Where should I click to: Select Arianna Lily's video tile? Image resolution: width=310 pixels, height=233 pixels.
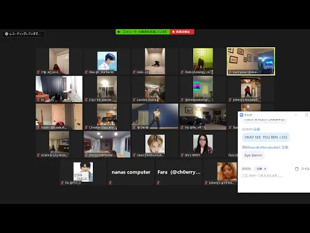tap(59, 144)
